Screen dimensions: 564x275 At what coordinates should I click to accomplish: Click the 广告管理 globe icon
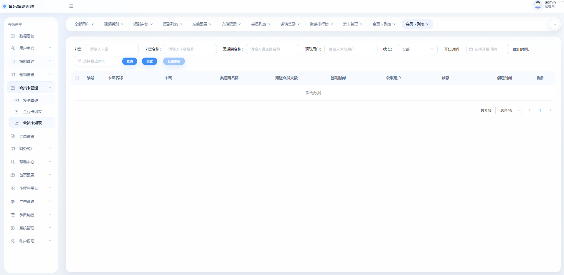[x=13, y=202]
